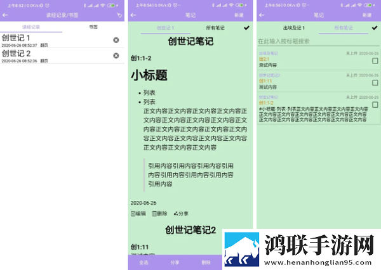The height and width of the screenshot is (270, 381).
Task: Tap 全选 in the bottom bar
Action: 144,262
